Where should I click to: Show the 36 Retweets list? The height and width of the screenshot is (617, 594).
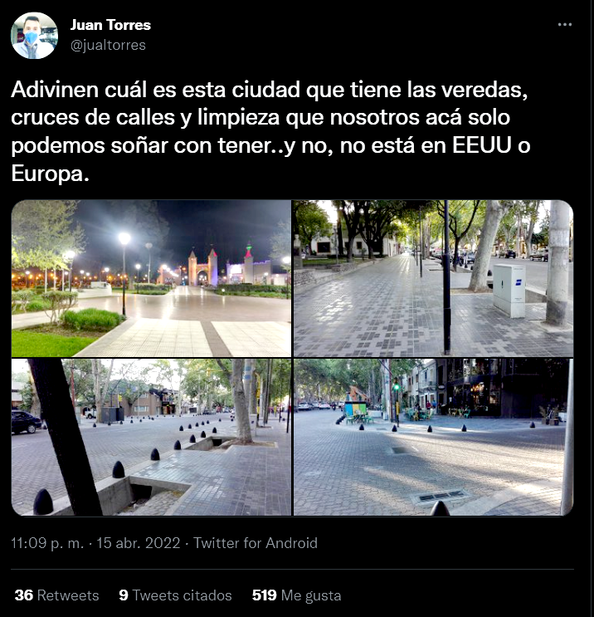click(56, 595)
